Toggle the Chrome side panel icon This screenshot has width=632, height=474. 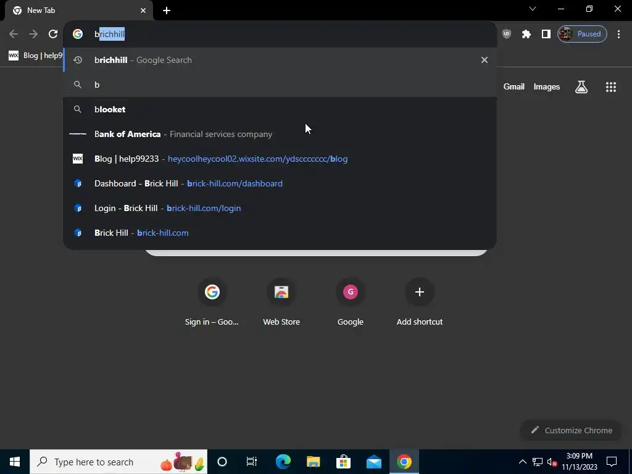pyautogui.click(x=546, y=34)
